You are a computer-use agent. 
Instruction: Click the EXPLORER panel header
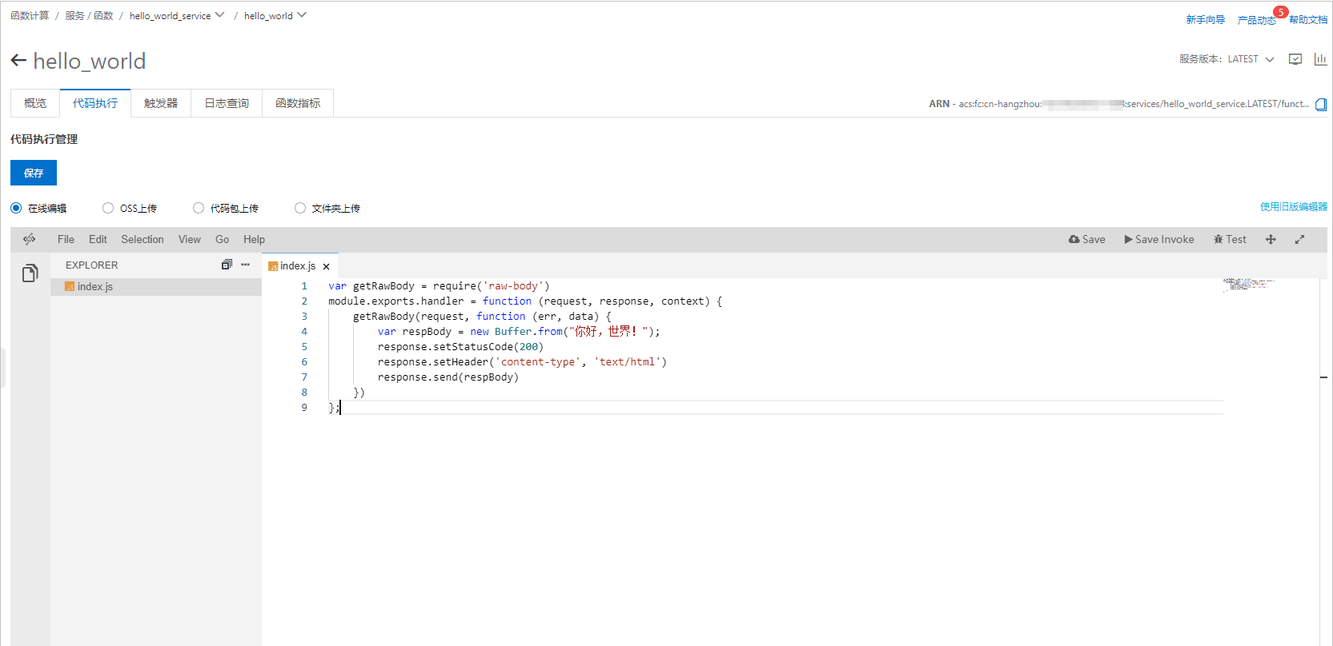click(92, 265)
